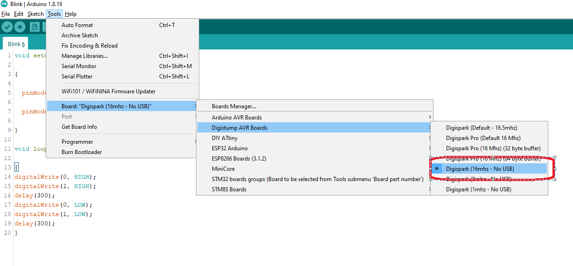
Task: Close the open Tools menu
Action: [54, 14]
